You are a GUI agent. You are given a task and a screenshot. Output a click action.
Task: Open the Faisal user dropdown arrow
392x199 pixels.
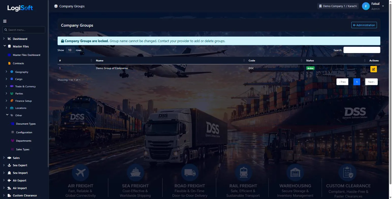coord(383,6)
